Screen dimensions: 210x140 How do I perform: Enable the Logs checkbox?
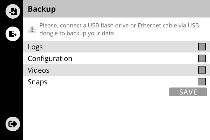tap(202, 47)
